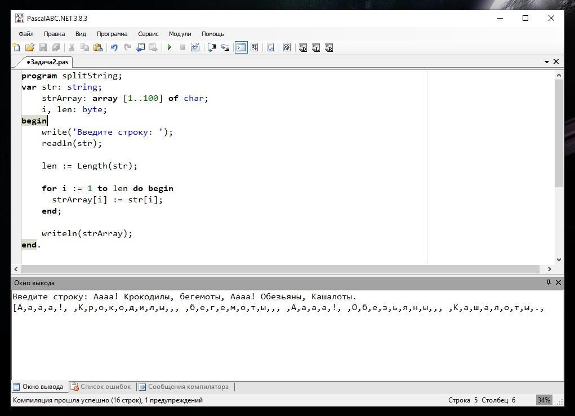This screenshot has height=416, width=575.
Task: Navigate forward icon in toolbar
Action: click(x=153, y=48)
